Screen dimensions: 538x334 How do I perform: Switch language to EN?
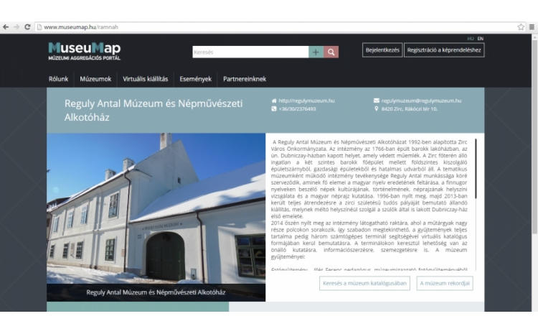click(481, 39)
